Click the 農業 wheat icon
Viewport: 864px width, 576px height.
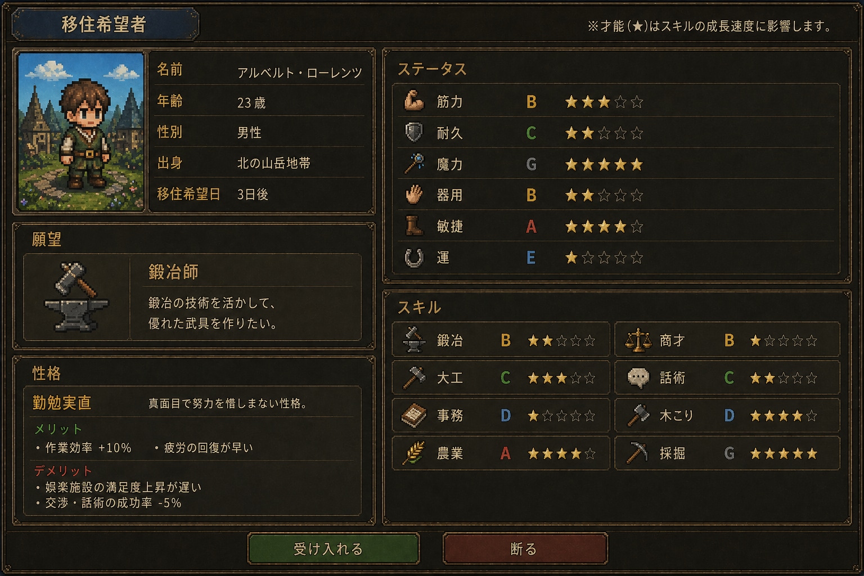tap(413, 453)
